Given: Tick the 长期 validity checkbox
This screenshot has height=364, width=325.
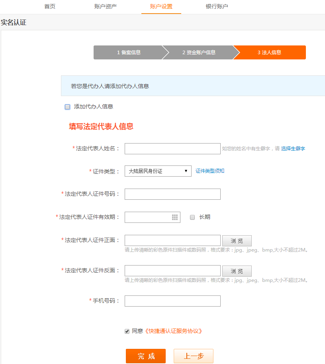Looking at the screenshot, I should point(192,217).
